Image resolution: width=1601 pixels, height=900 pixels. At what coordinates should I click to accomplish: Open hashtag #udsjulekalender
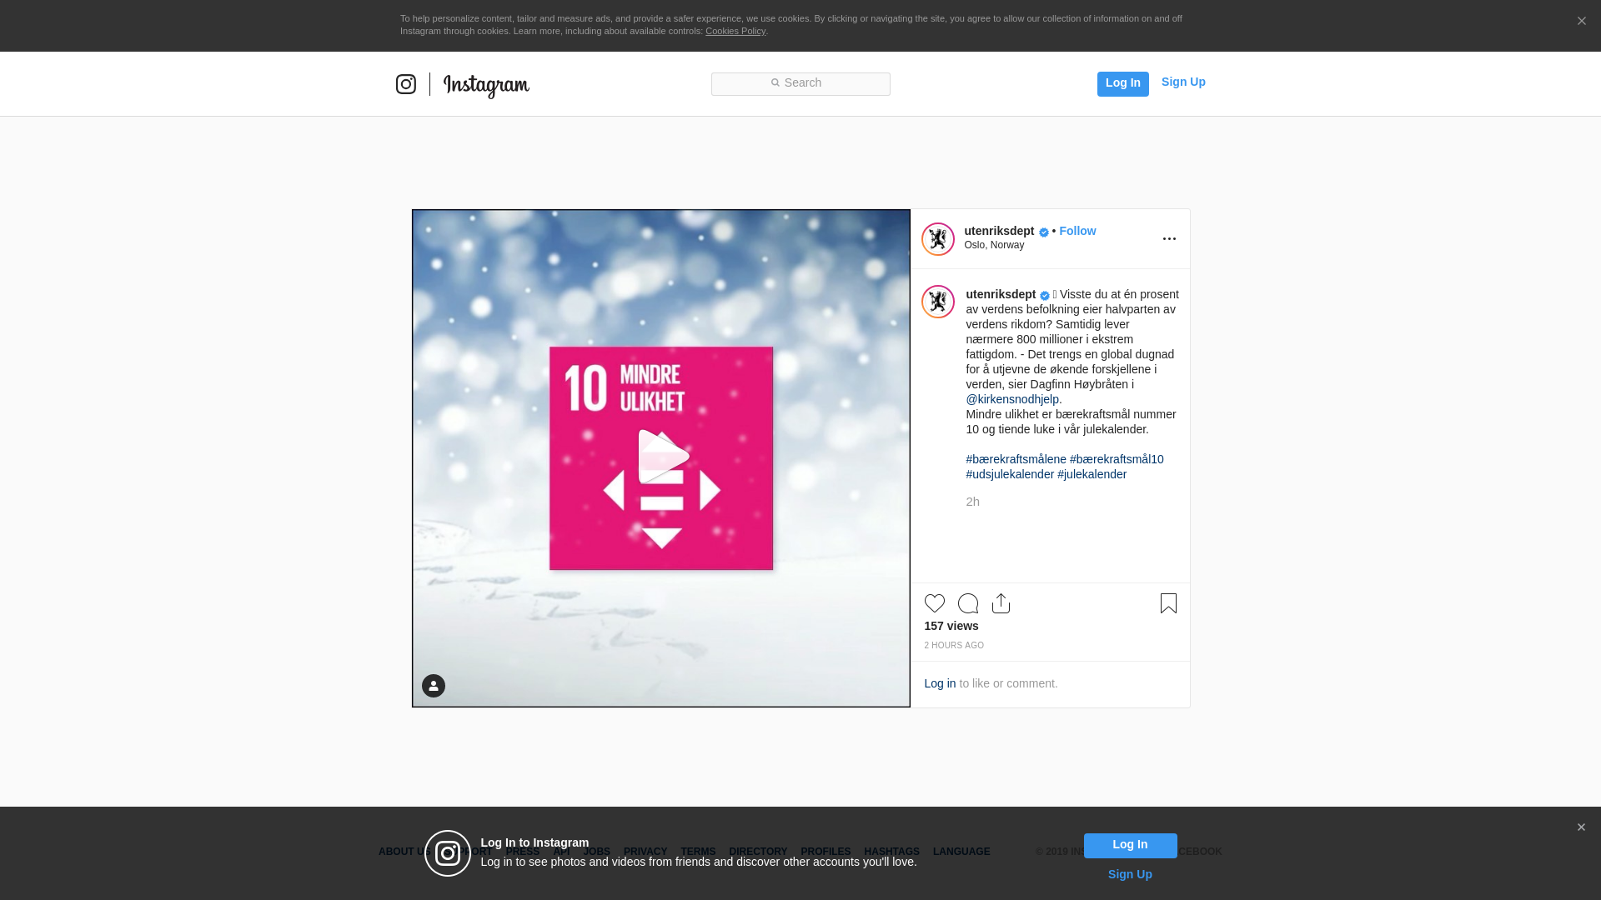click(x=1010, y=474)
